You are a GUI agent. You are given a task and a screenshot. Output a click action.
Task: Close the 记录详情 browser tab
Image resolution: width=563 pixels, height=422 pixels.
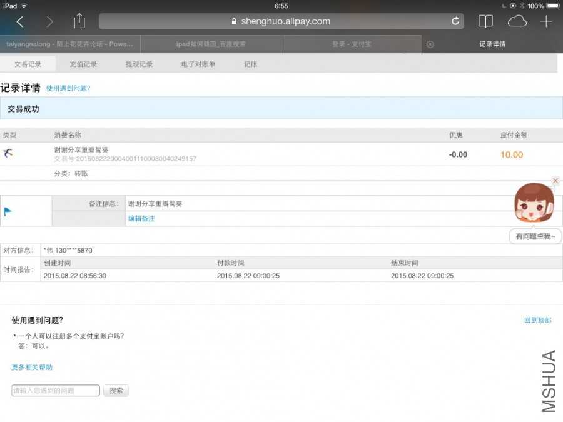pos(430,44)
